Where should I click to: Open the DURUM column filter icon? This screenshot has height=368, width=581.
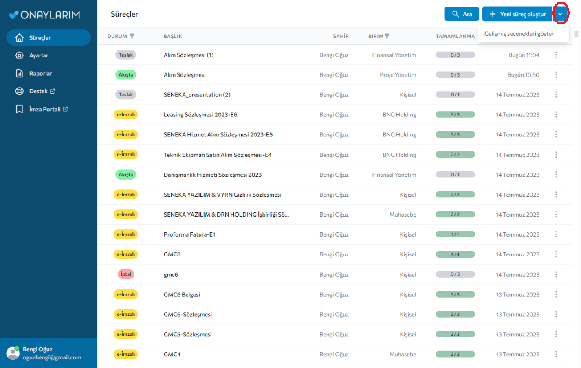point(132,36)
